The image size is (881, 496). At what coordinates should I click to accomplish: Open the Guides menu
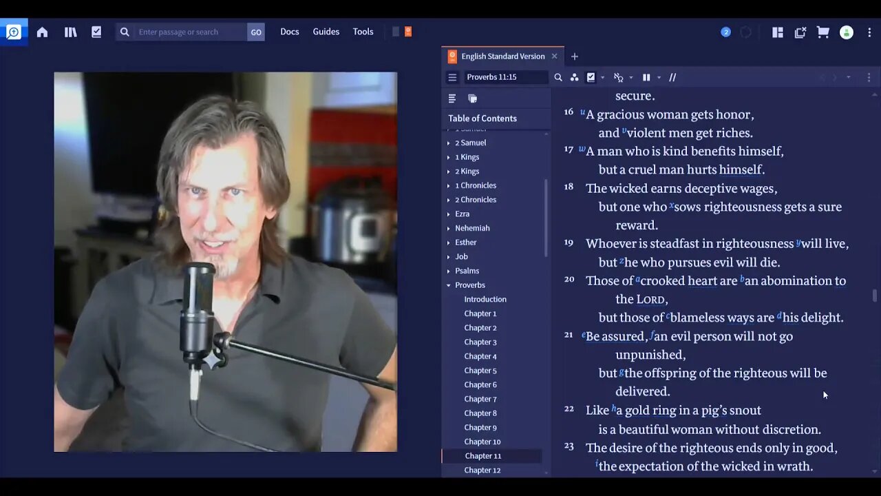click(x=326, y=32)
